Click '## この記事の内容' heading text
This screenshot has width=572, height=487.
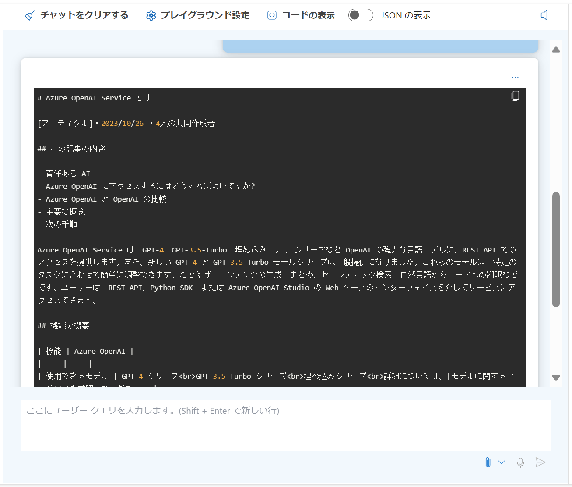click(x=71, y=149)
